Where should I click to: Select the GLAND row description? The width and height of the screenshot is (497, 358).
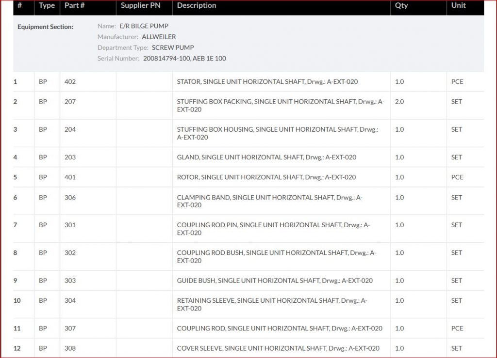[266, 157]
